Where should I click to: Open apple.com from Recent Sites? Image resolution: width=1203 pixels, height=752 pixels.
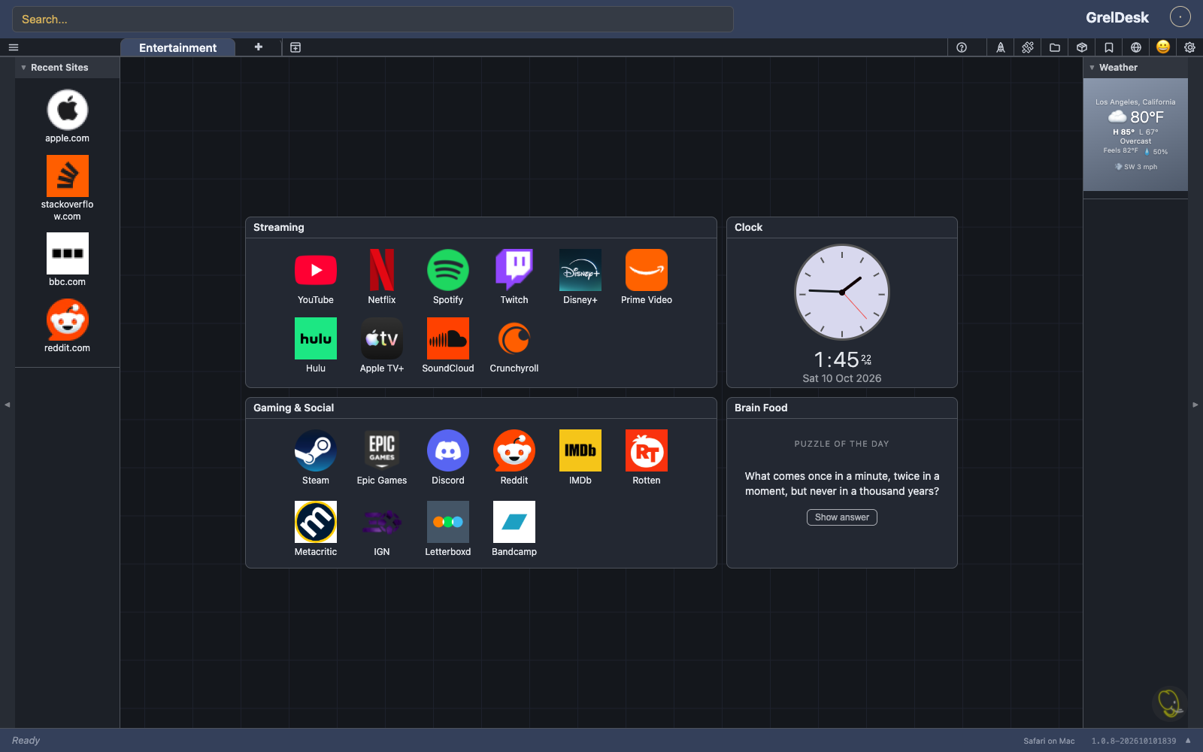tap(68, 117)
